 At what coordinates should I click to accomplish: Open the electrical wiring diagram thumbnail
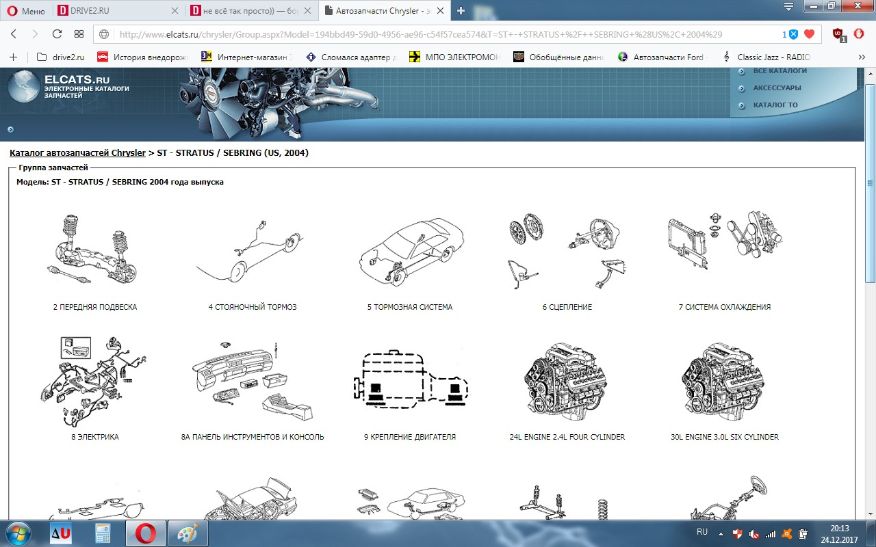click(95, 382)
